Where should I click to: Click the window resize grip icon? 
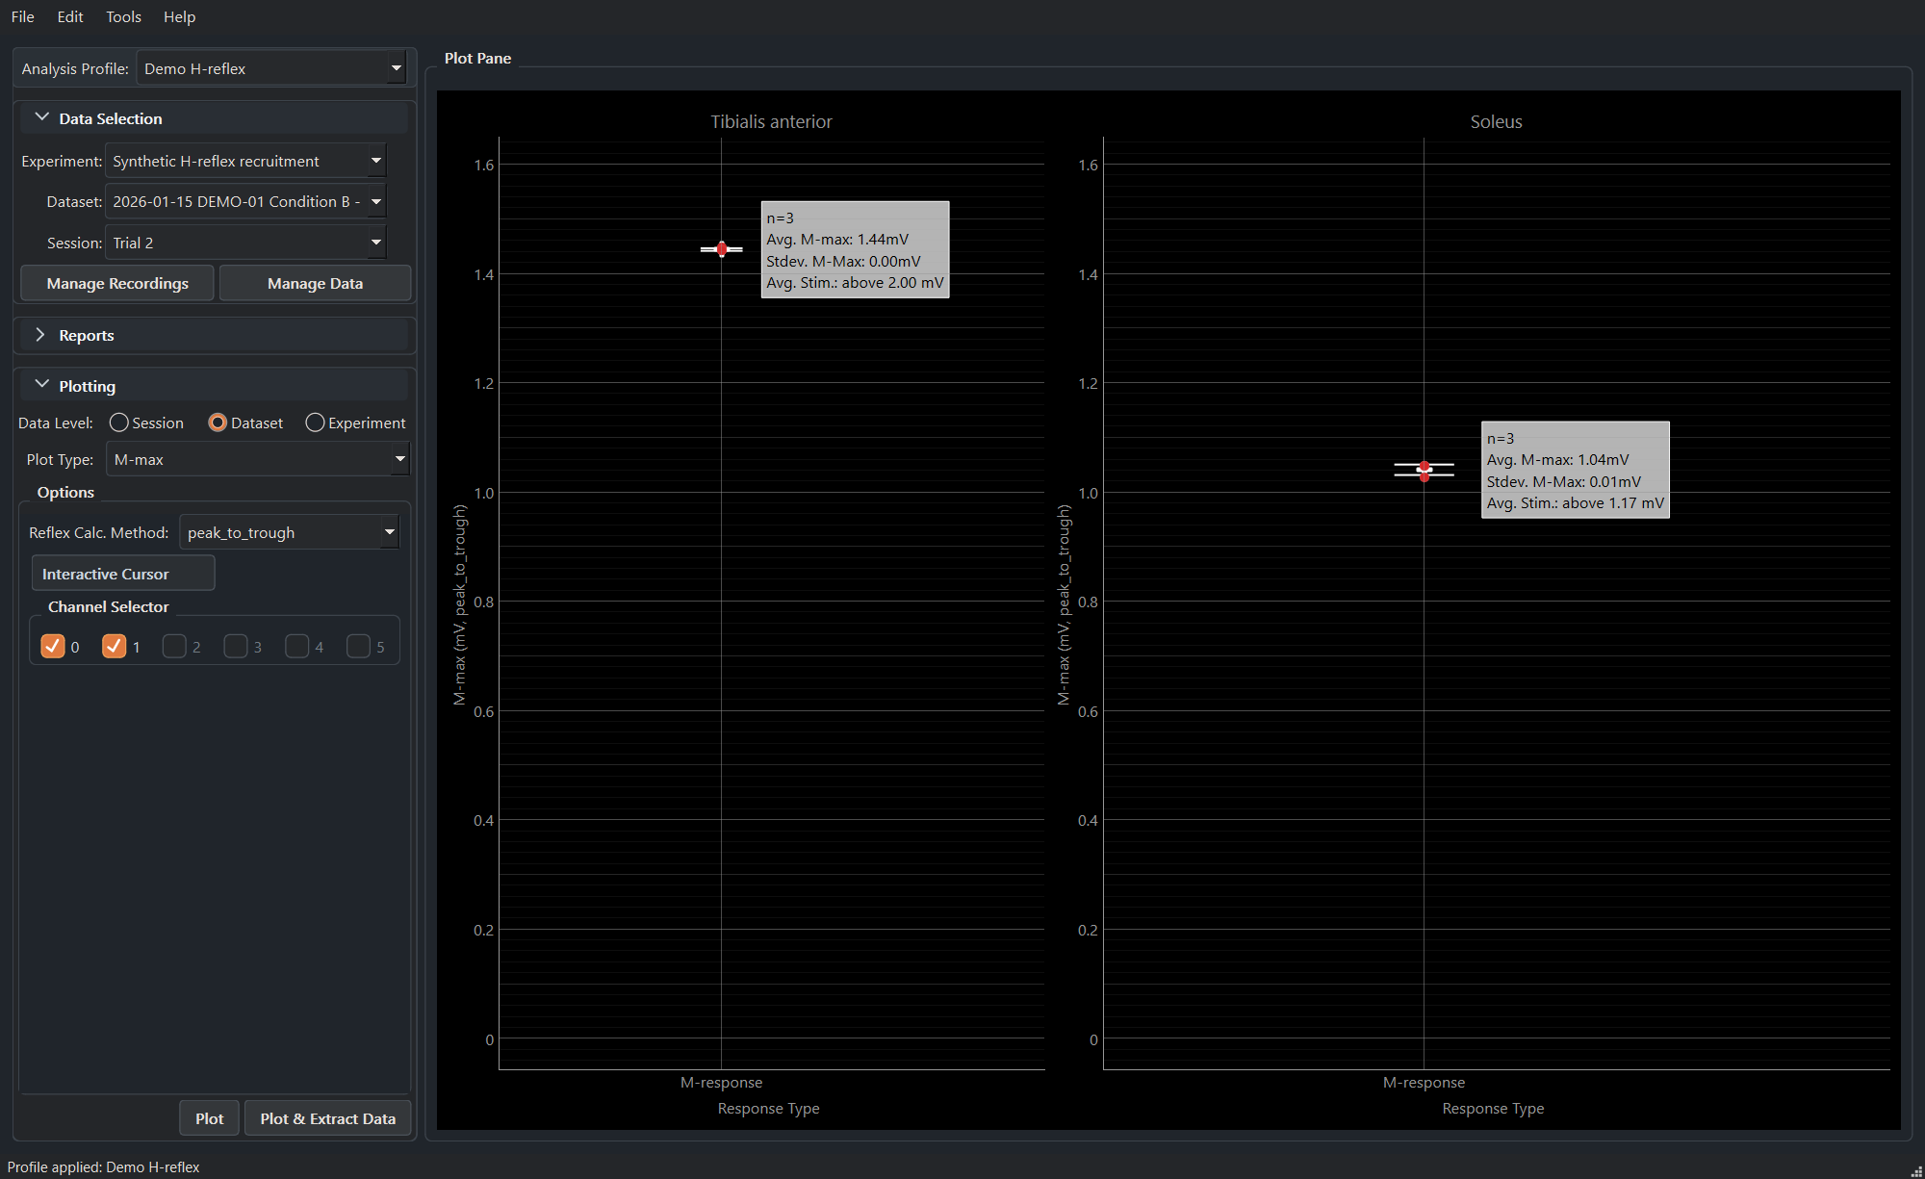point(1915,1169)
